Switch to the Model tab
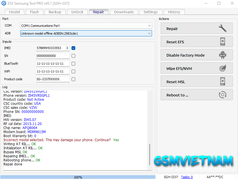238x179 pixels. coord(14,12)
